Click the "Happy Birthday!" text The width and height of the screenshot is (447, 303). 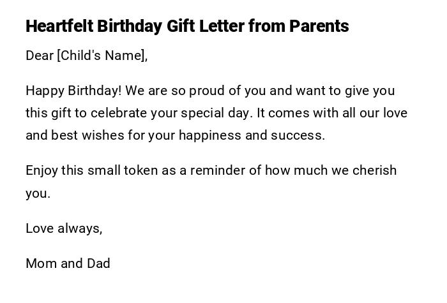click(x=73, y=91)
